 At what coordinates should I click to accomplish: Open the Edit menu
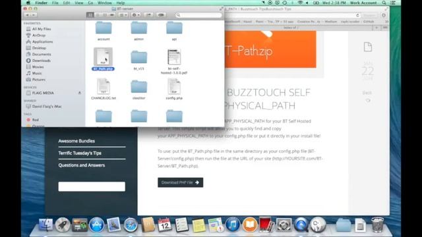point(67,3)
